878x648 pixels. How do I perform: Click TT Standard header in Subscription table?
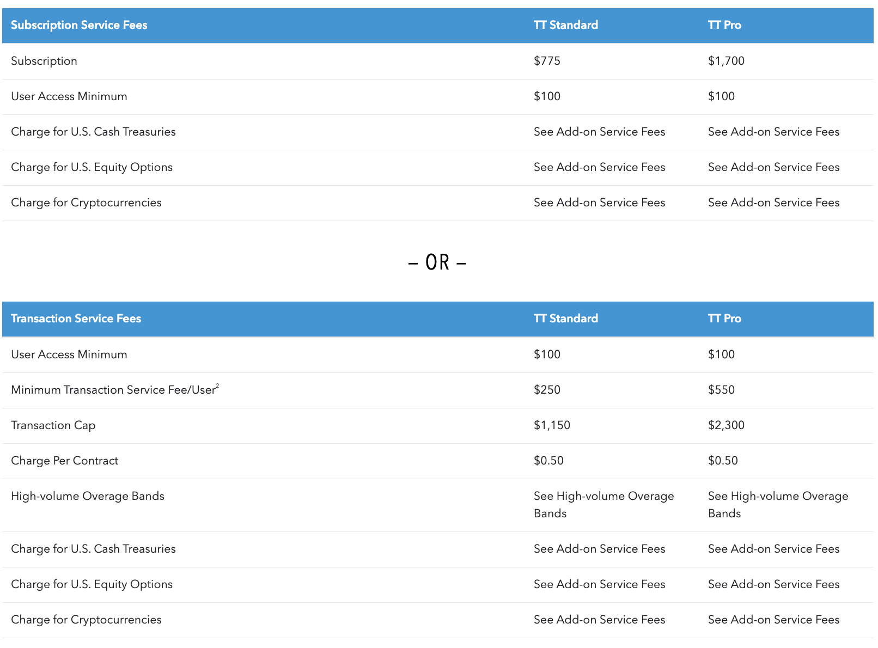point(565,25)
